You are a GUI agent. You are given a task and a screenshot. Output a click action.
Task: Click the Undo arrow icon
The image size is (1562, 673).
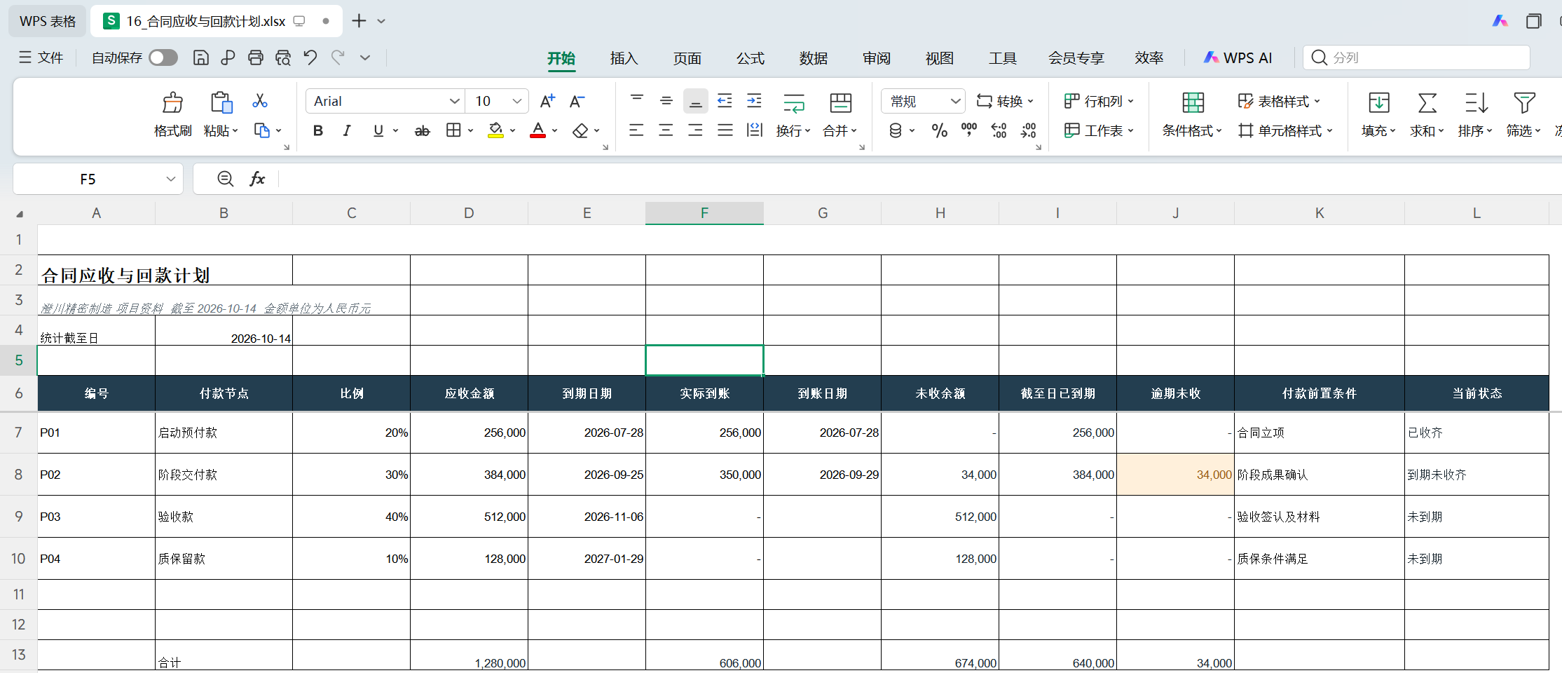310,57
